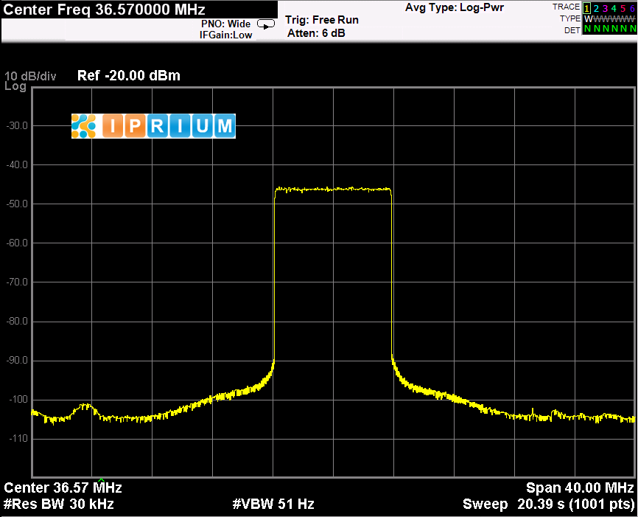Screen dimensions: 638x517
Task: Click the IPRIUM logo on the graph
Action: (x=153, y=126)
